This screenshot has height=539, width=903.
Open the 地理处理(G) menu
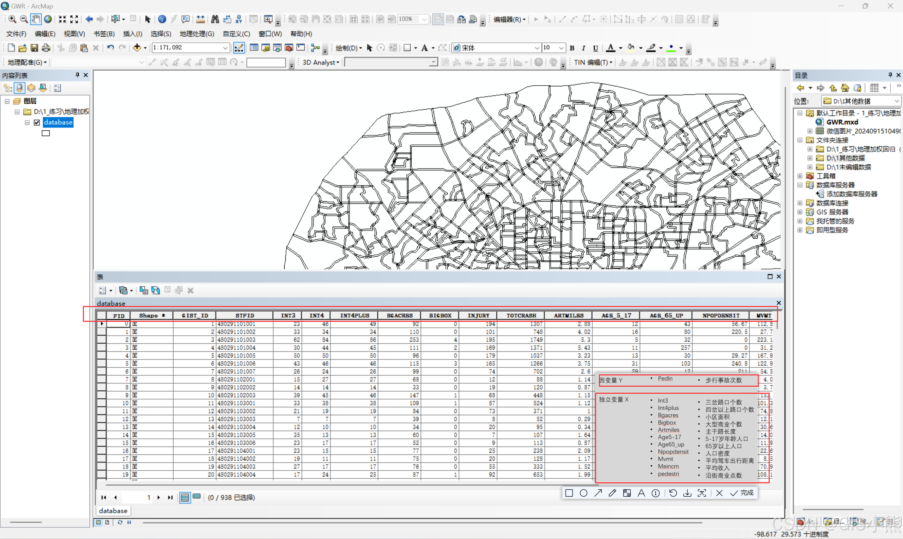196,34
